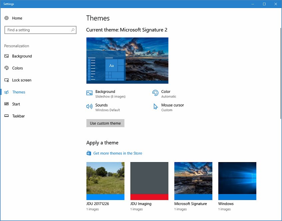The height and width of the screenshot is (221, 282).
Task: Open Get more themes in the Store link
Action: point(118,153)
